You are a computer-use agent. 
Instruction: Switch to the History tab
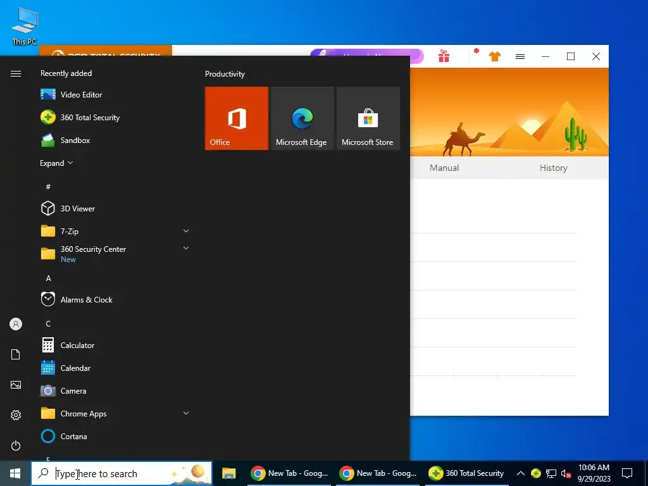(x=553, y=168)
